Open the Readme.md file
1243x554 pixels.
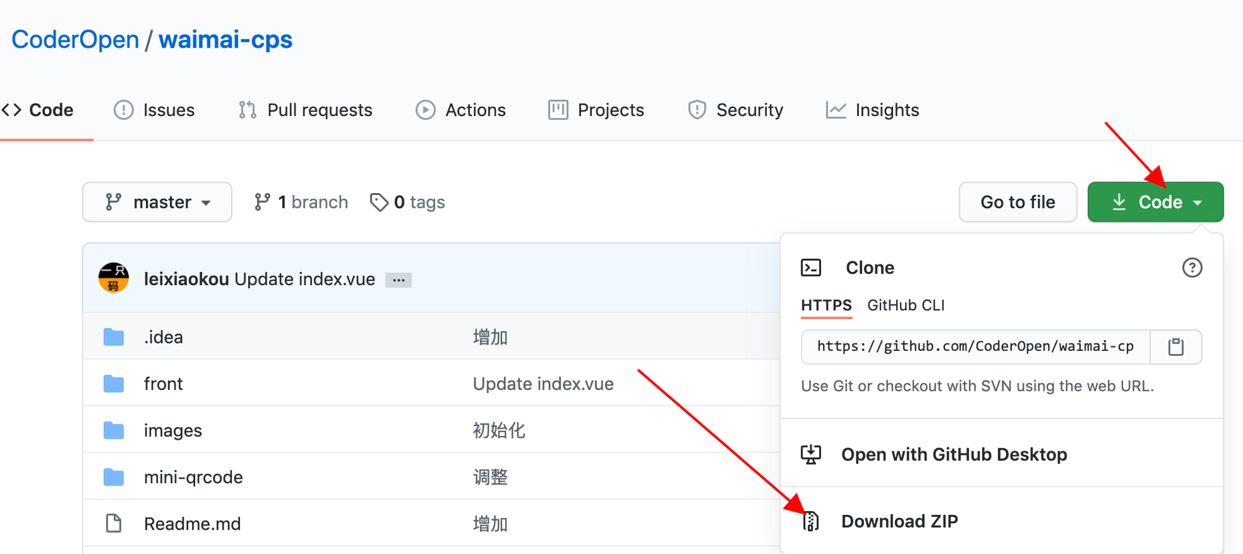192,524
